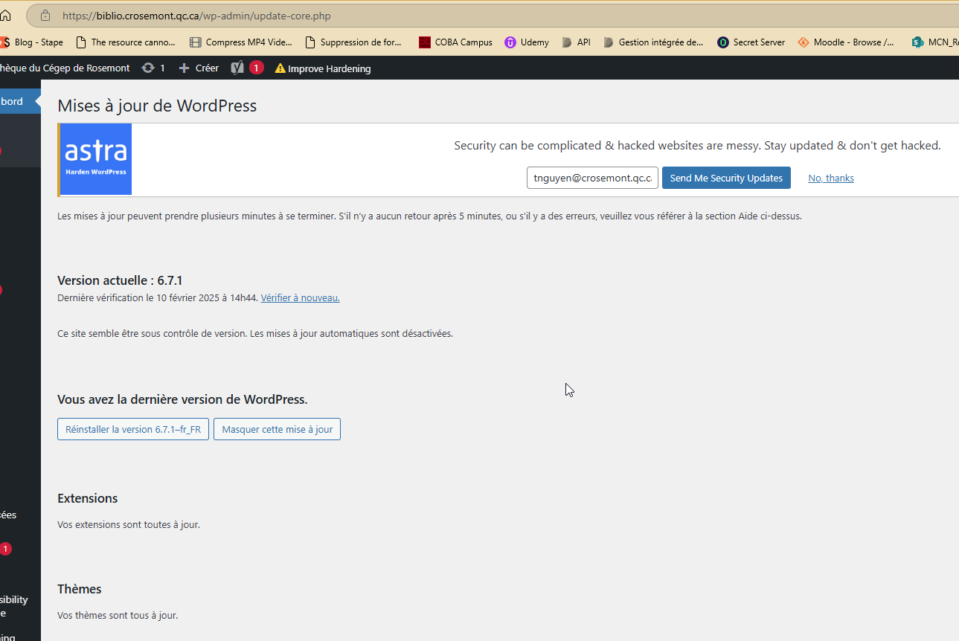The width and height of the screenshot is (959, 641).
Task: Click Réinstaller la version 6.7.1–fr_FR button
Action: pos(133,429)
